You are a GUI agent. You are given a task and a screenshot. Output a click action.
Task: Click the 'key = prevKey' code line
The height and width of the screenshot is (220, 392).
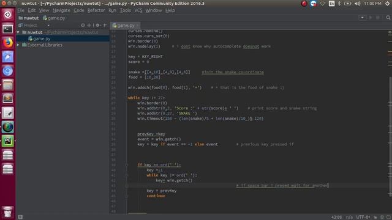162,191
